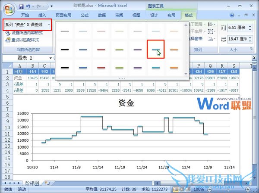This screenshot has height=193, width=259.
Task: Open the 插入 ribbon tab
Action: pos(42,15)
